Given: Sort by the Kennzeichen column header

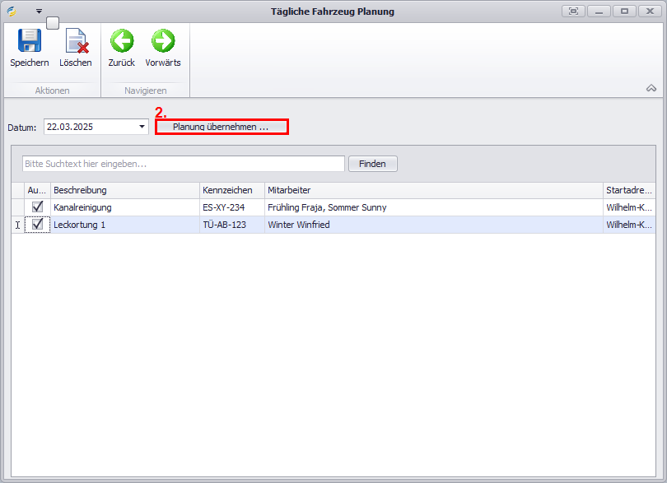Looking at the screenshot, I should 231,190.
